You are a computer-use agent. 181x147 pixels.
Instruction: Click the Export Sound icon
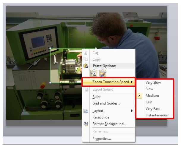(x=86, y=89)
